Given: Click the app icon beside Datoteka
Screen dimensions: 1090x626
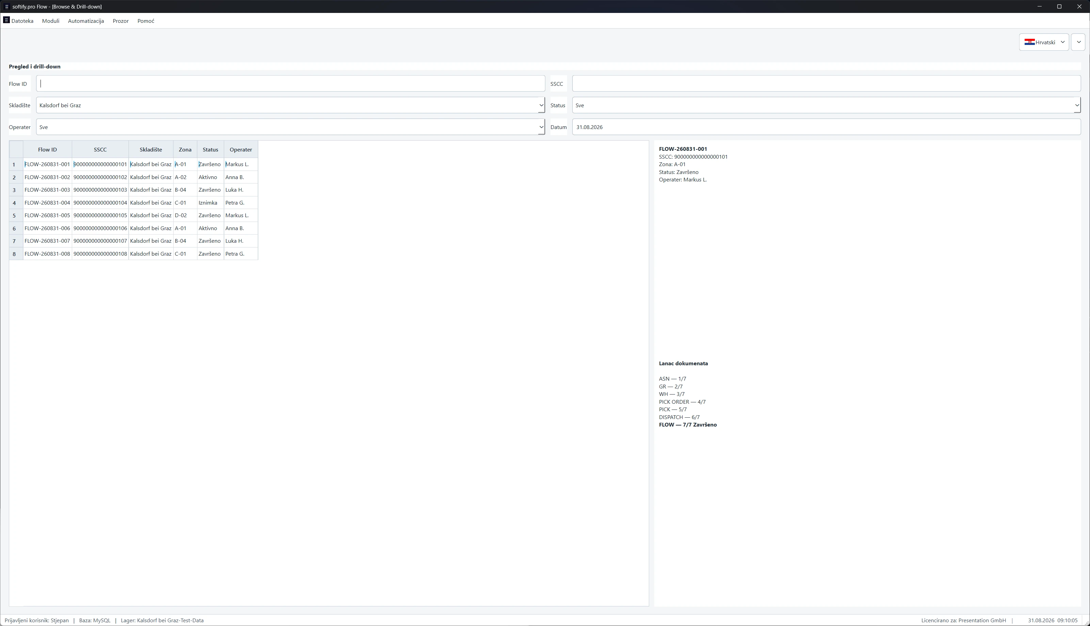Looking at the screenshot, I should point(6,20).
